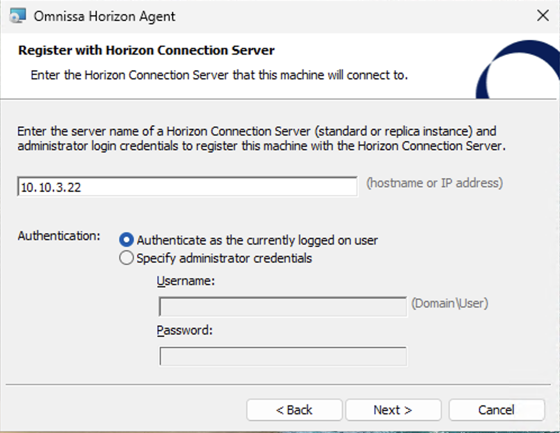Proceed by clicking Next button

(393, 410)
